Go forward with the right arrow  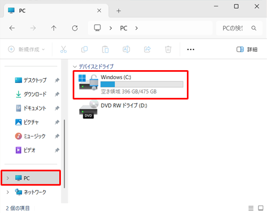[33, 28]
